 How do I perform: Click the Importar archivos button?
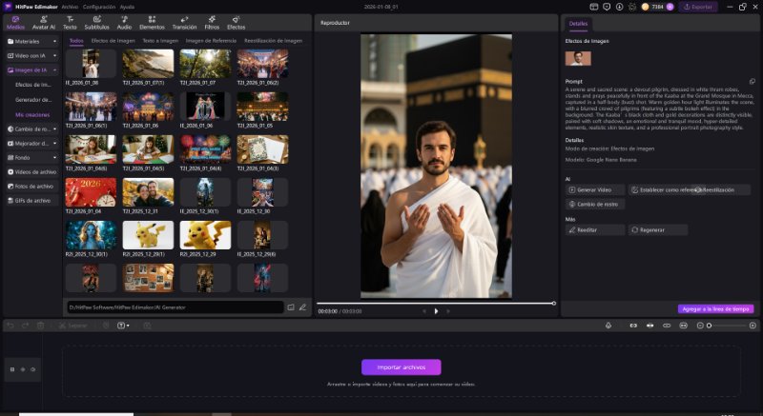(x=401, y=366)
